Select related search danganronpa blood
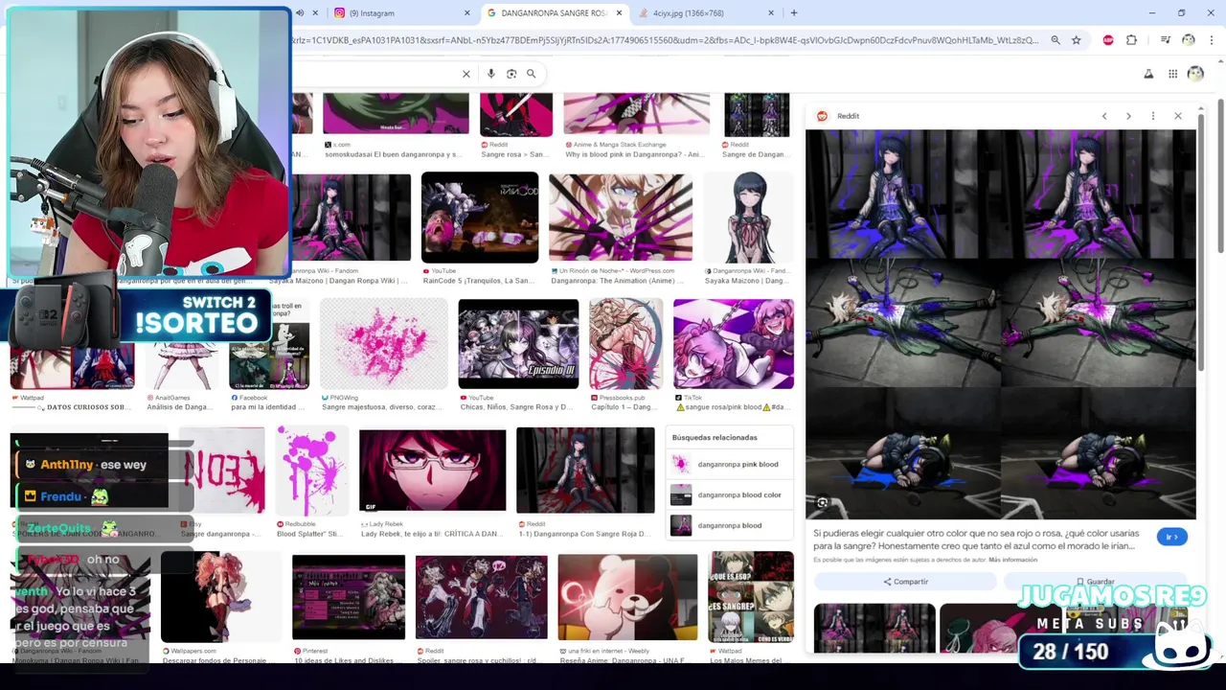The width and height of the screenshot is (1226, 690). point(729,525)
